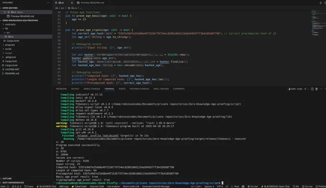
Task: Switch to the Output panel tab
Action: 75,89
